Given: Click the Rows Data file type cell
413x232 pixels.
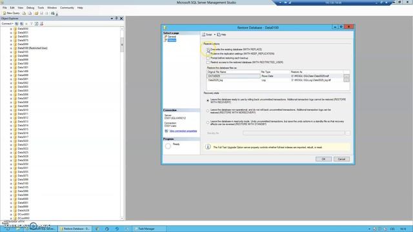Looking at the screenshot, I should [x=275, y=76].
